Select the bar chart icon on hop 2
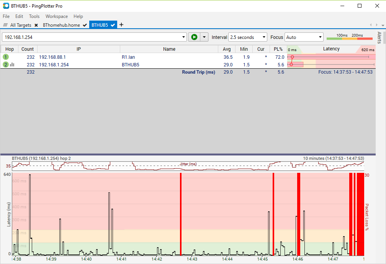386x264 pixels. 13,64
